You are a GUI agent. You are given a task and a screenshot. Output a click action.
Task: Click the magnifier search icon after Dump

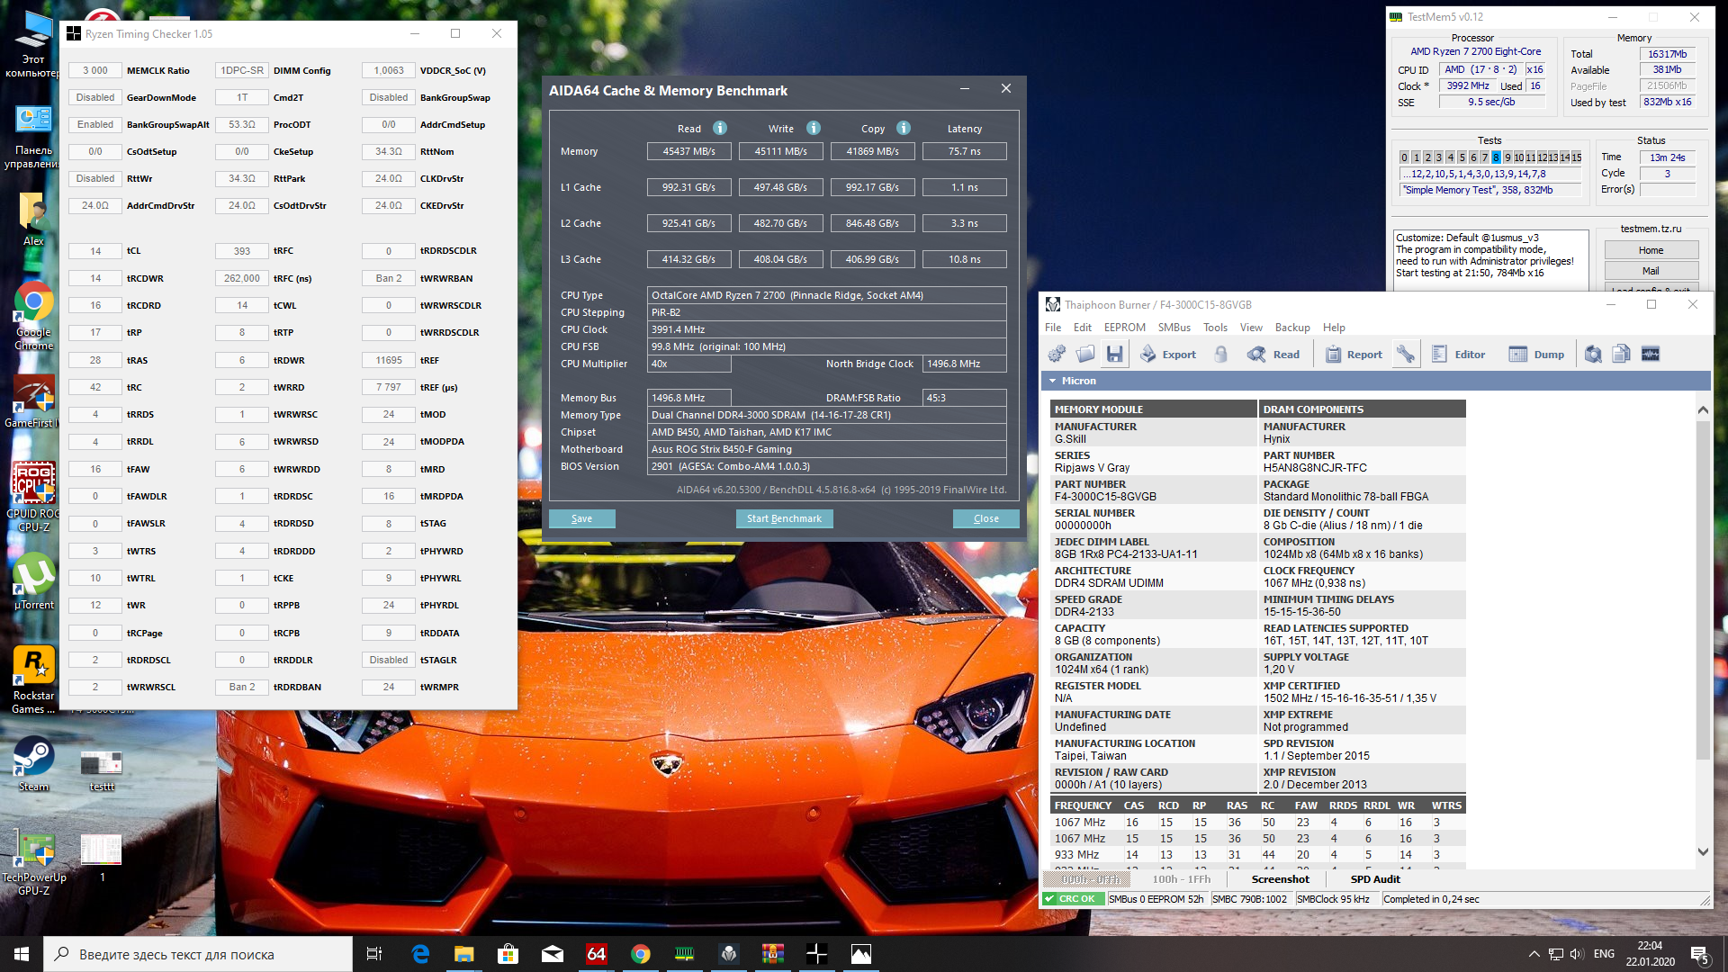[1593, 355]
